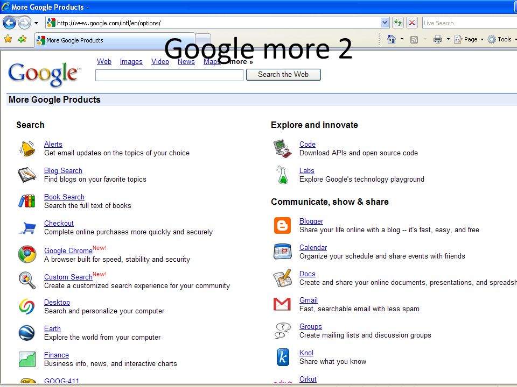
Task: Click the Docs spreadsheet and pencil icon
Action: click(x=283, y=278)
